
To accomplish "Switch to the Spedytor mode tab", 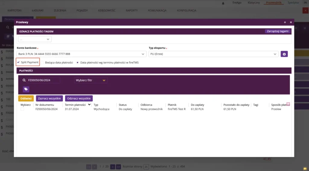I will (x=293, y=2).
